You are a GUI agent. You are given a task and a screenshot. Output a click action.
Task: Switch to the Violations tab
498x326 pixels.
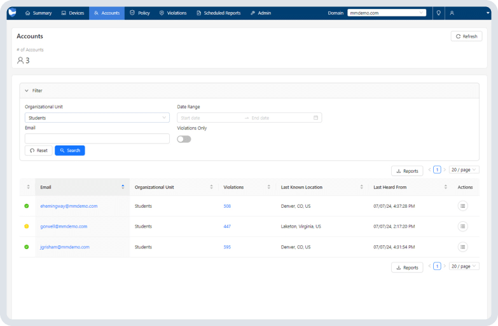(173, 13)
